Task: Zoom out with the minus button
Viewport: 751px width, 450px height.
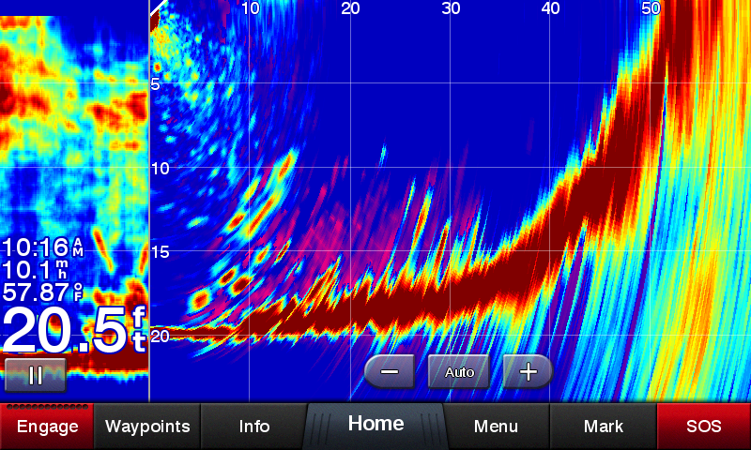Action: 390,372
